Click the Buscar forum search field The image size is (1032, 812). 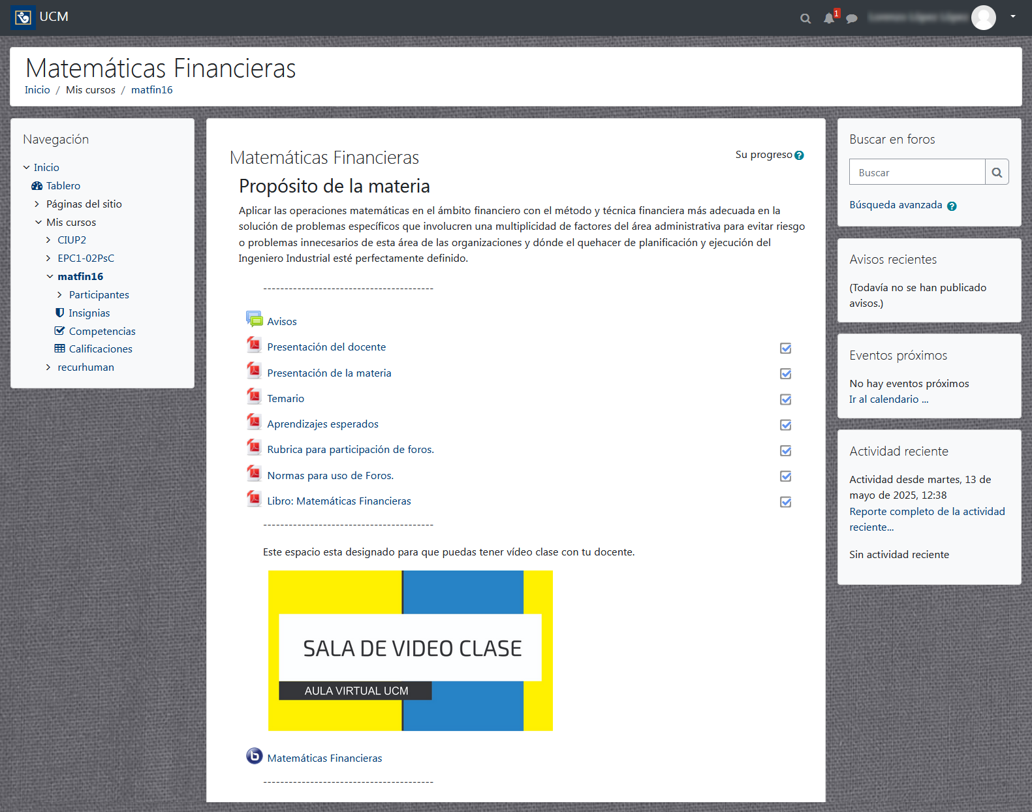click(x=917, y=172)
